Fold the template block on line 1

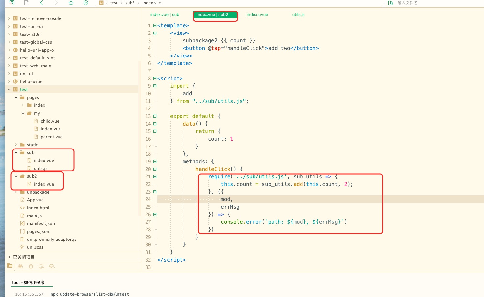(x=155, y=26)
